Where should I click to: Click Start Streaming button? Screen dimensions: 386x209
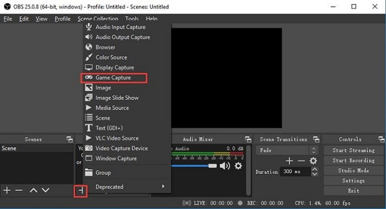pos(353,150)
